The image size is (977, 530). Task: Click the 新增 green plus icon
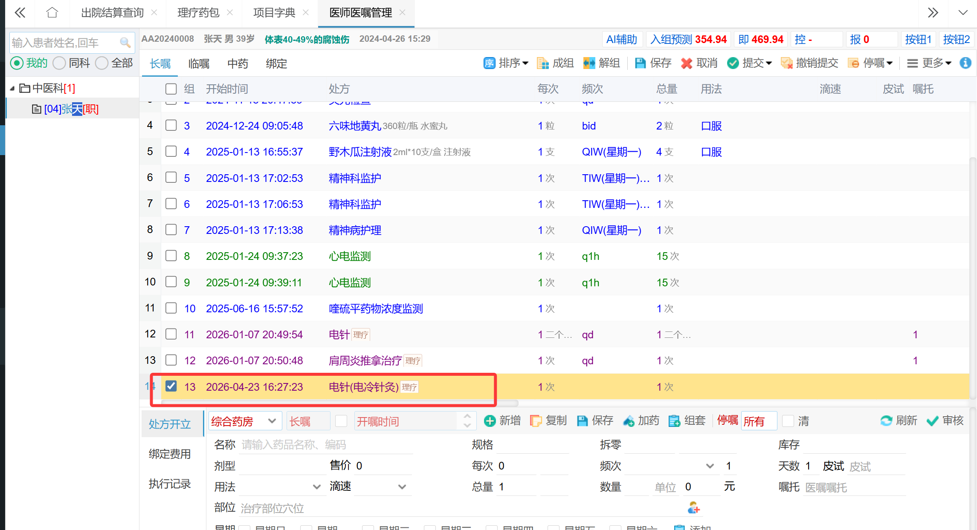pos(490,421)
